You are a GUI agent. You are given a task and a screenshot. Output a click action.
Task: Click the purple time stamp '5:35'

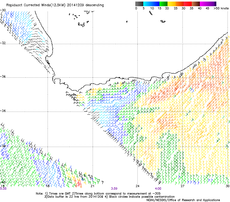pos(3,189)
